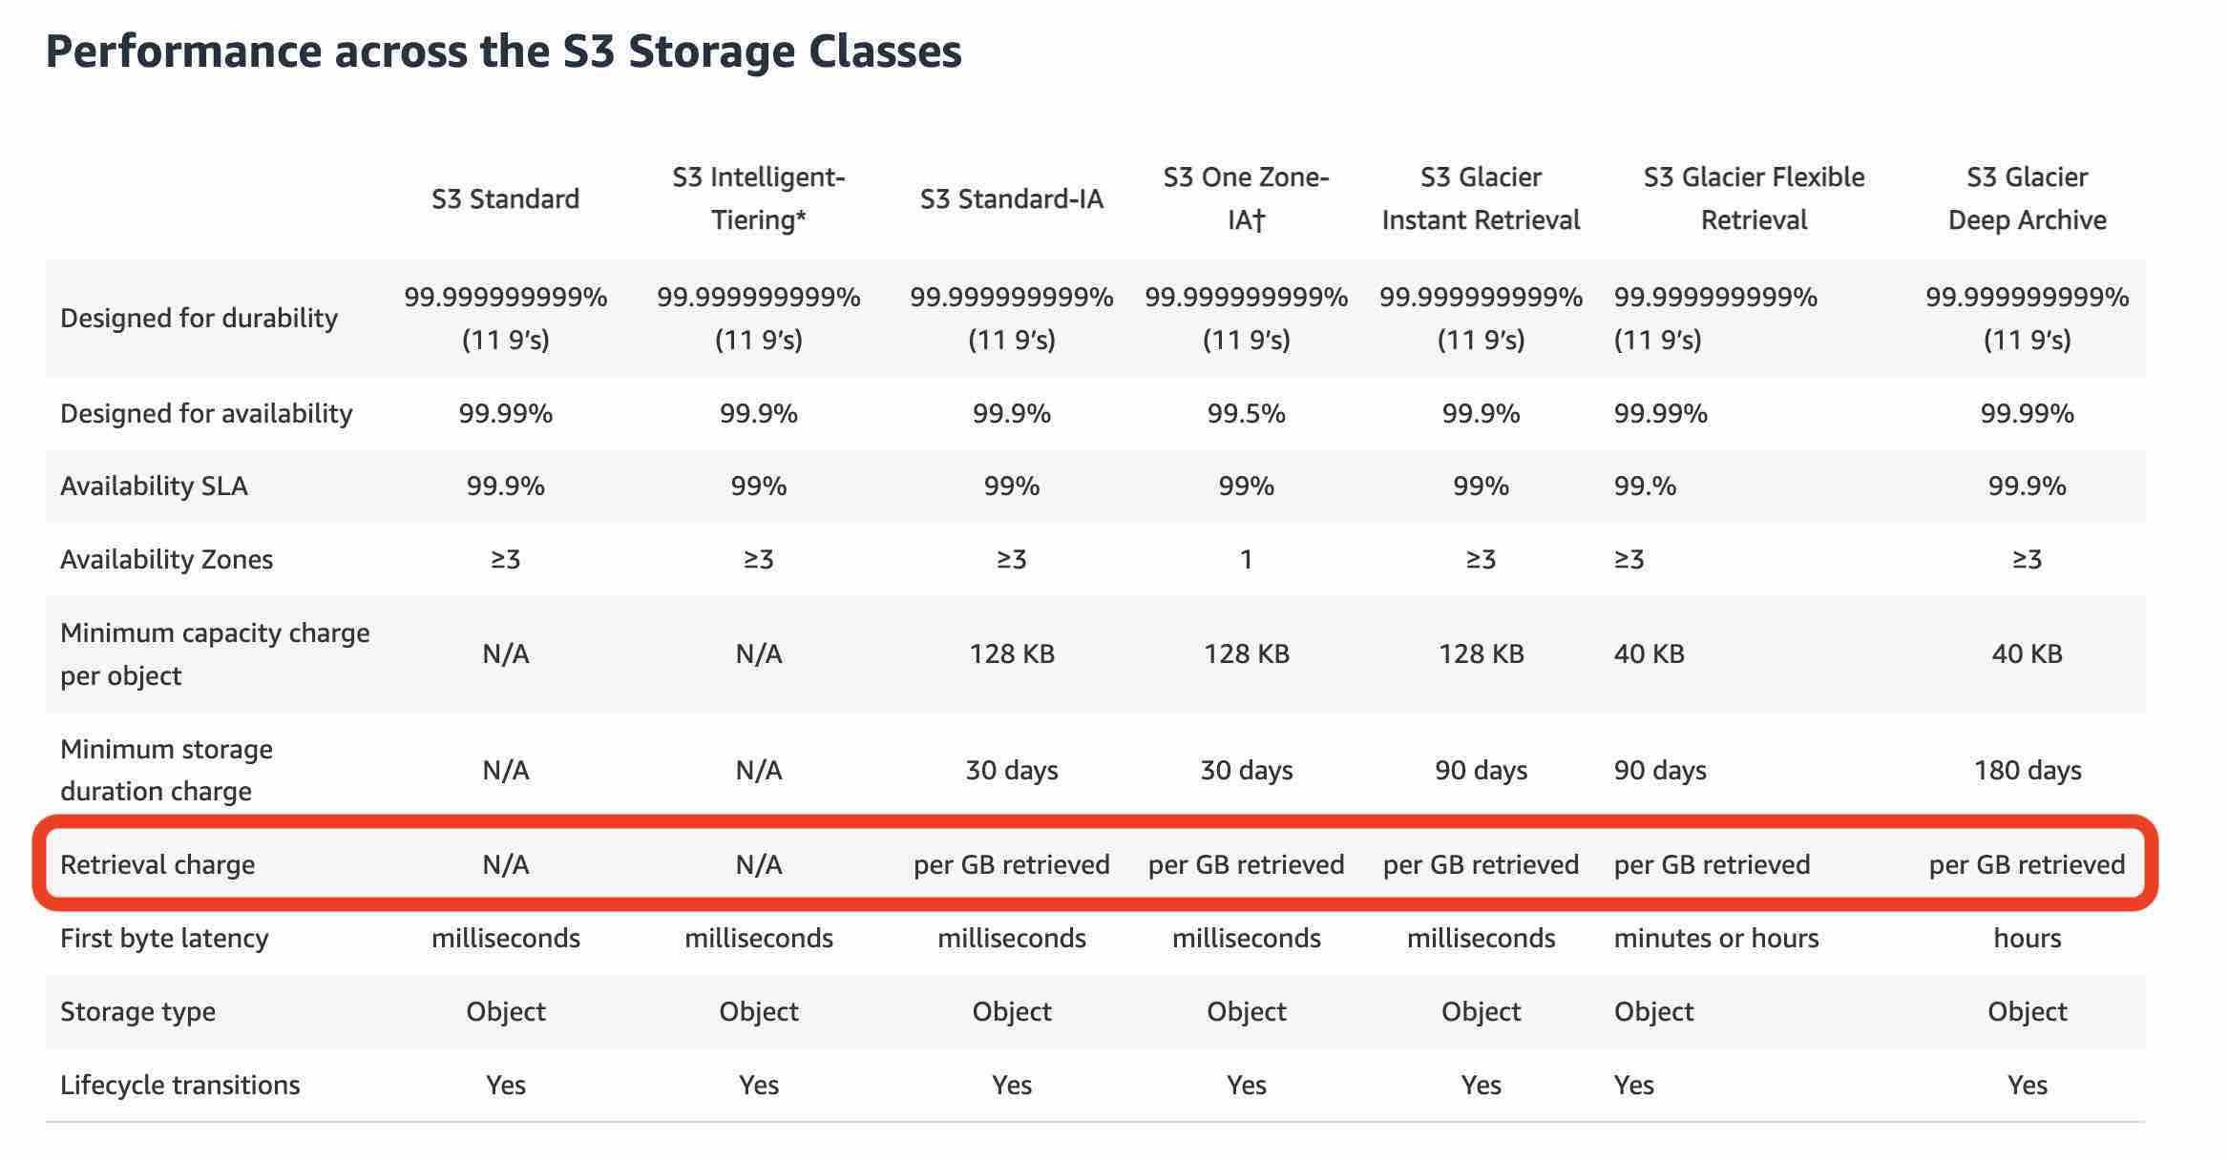
Task: Select the S3 Glacier Instant Retrieval header
Action: (1481, 198)
